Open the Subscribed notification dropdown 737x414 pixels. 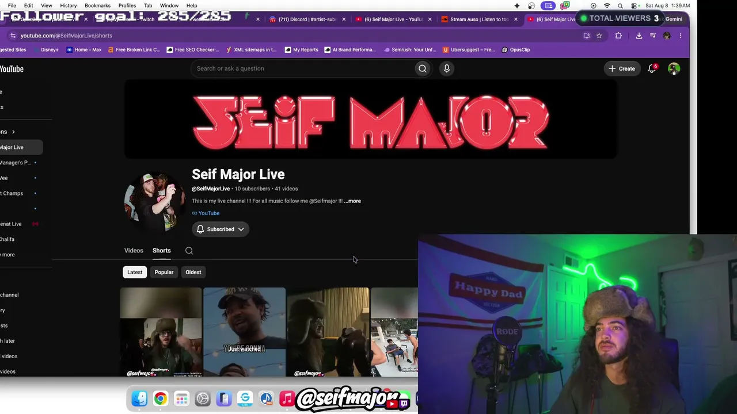click(x=221, y=229)
